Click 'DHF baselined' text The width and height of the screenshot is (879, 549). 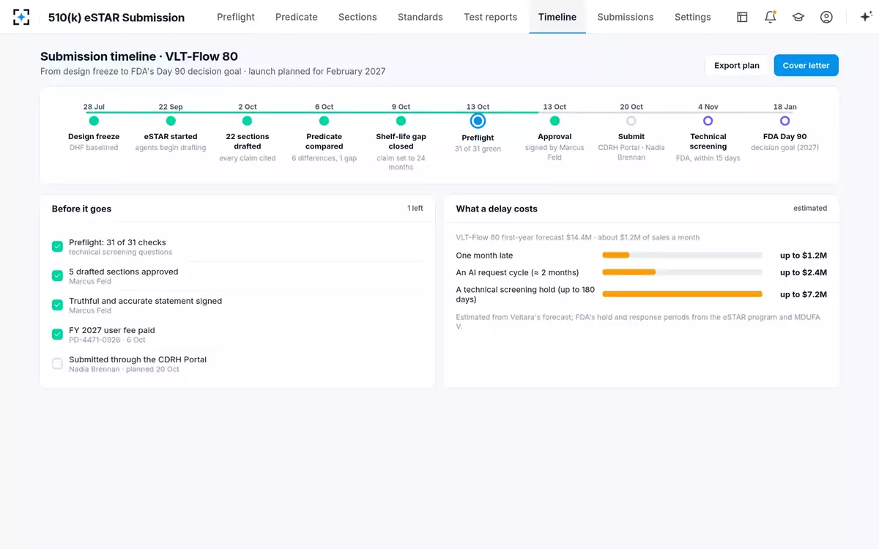pos(94,147)
